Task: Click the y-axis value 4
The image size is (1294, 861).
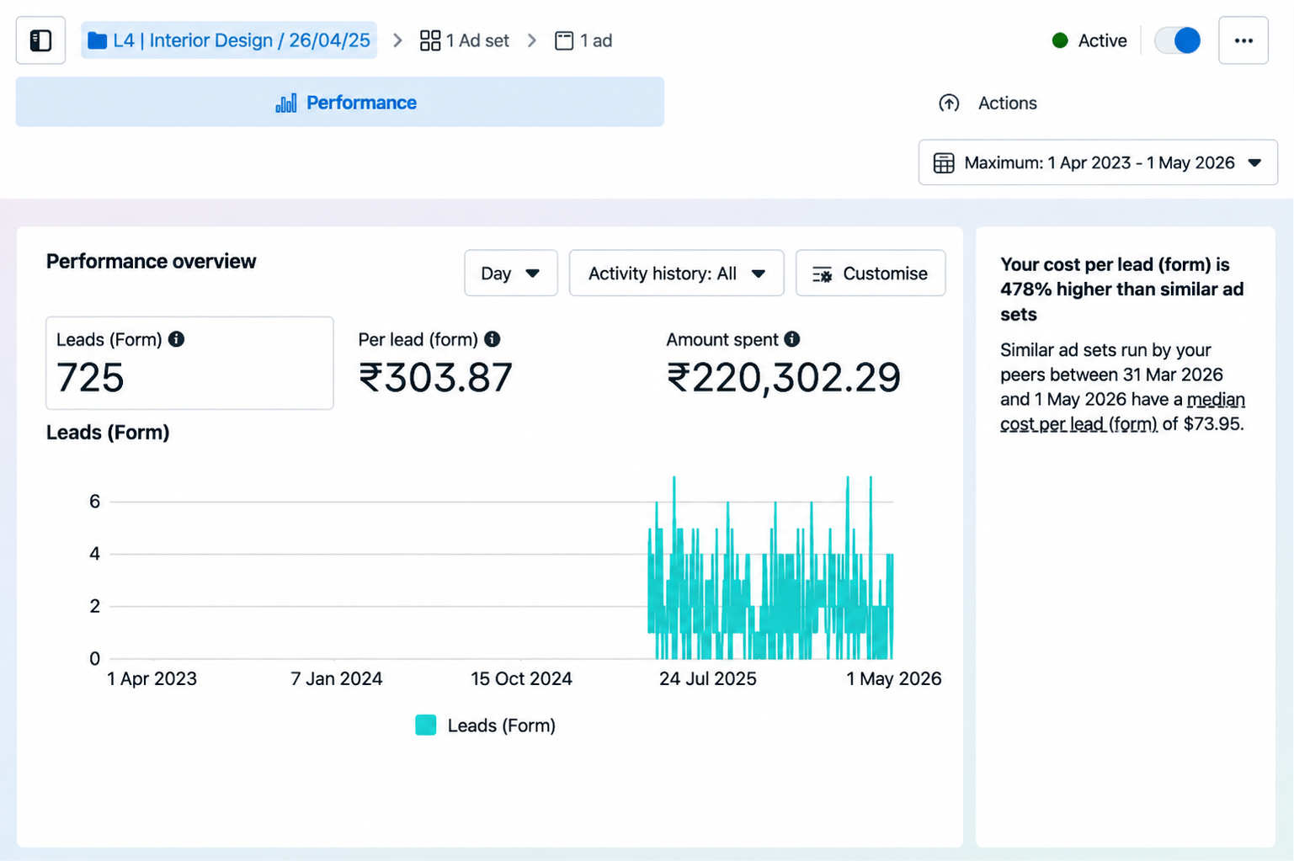Action: point(95,554)
